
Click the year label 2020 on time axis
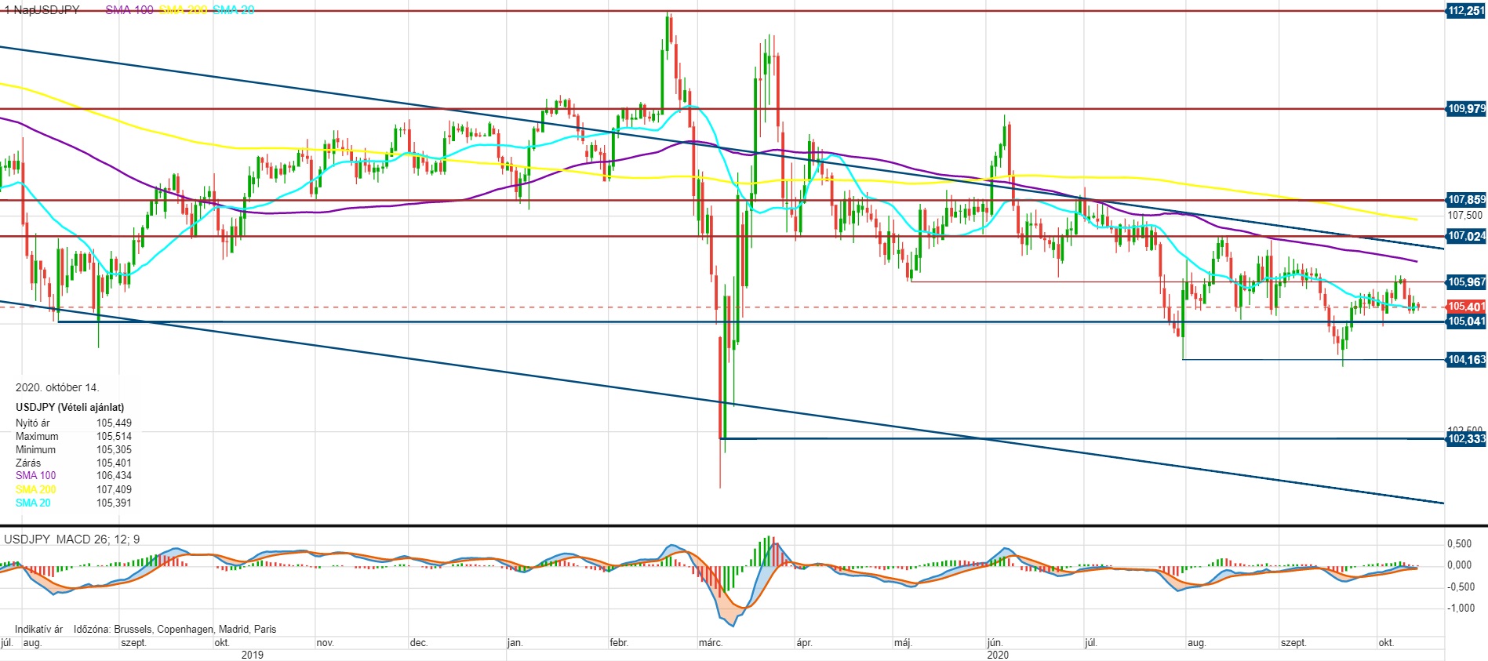(x=998, y=655)
